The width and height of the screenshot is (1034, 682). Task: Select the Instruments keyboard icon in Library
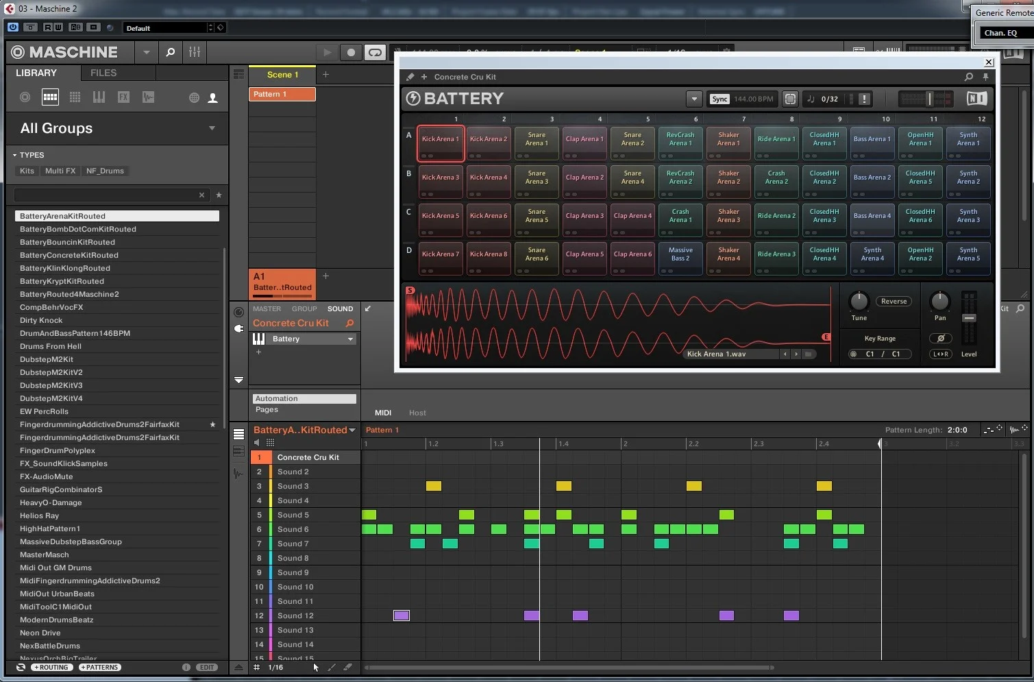[x=99, y=97]
